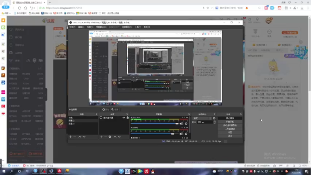Click the Exit button in OBS Controls
The height and width of the screenshot is (175, 311).
point(230,136)
